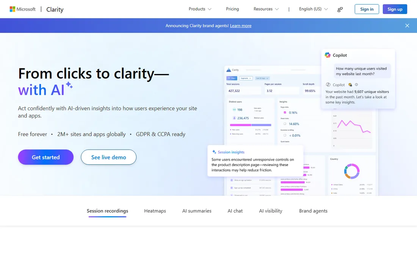Click the Session insights sparkle icon
The width and height of the screenshot is (417, 260).
click(214, 152)
